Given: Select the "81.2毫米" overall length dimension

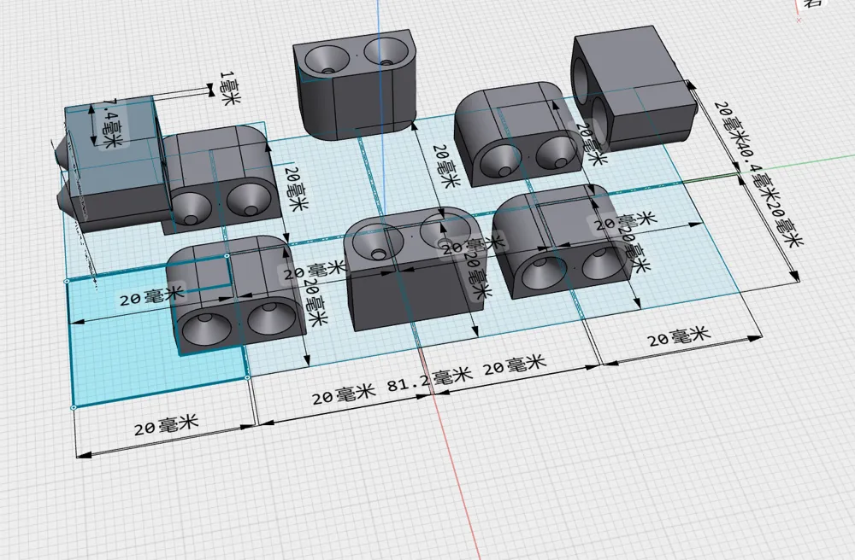Looking at the screenshot, I should (x=429, y=378).
